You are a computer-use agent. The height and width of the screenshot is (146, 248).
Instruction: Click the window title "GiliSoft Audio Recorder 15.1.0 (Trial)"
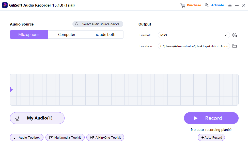42,5
